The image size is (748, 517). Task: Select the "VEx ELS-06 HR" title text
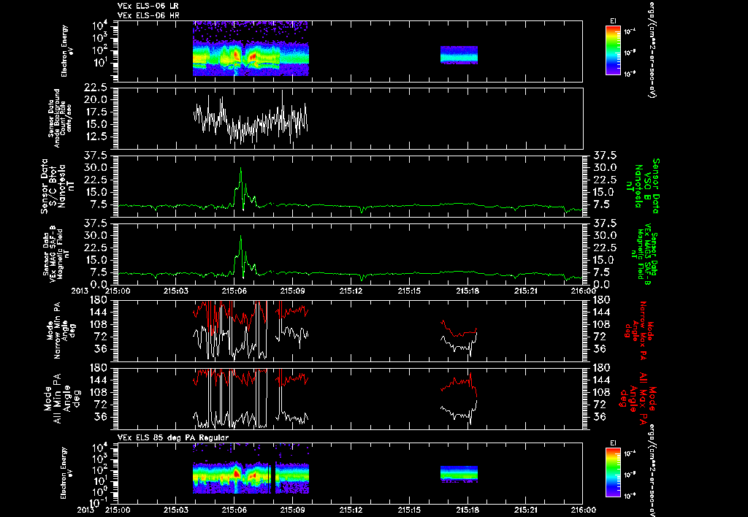tap(148, 15)
